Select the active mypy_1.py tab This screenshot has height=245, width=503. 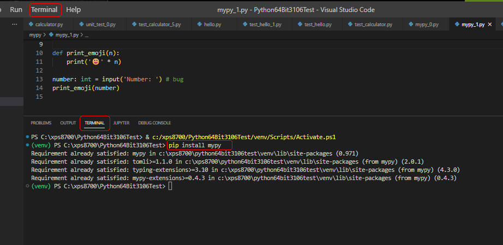pos(473,25)
